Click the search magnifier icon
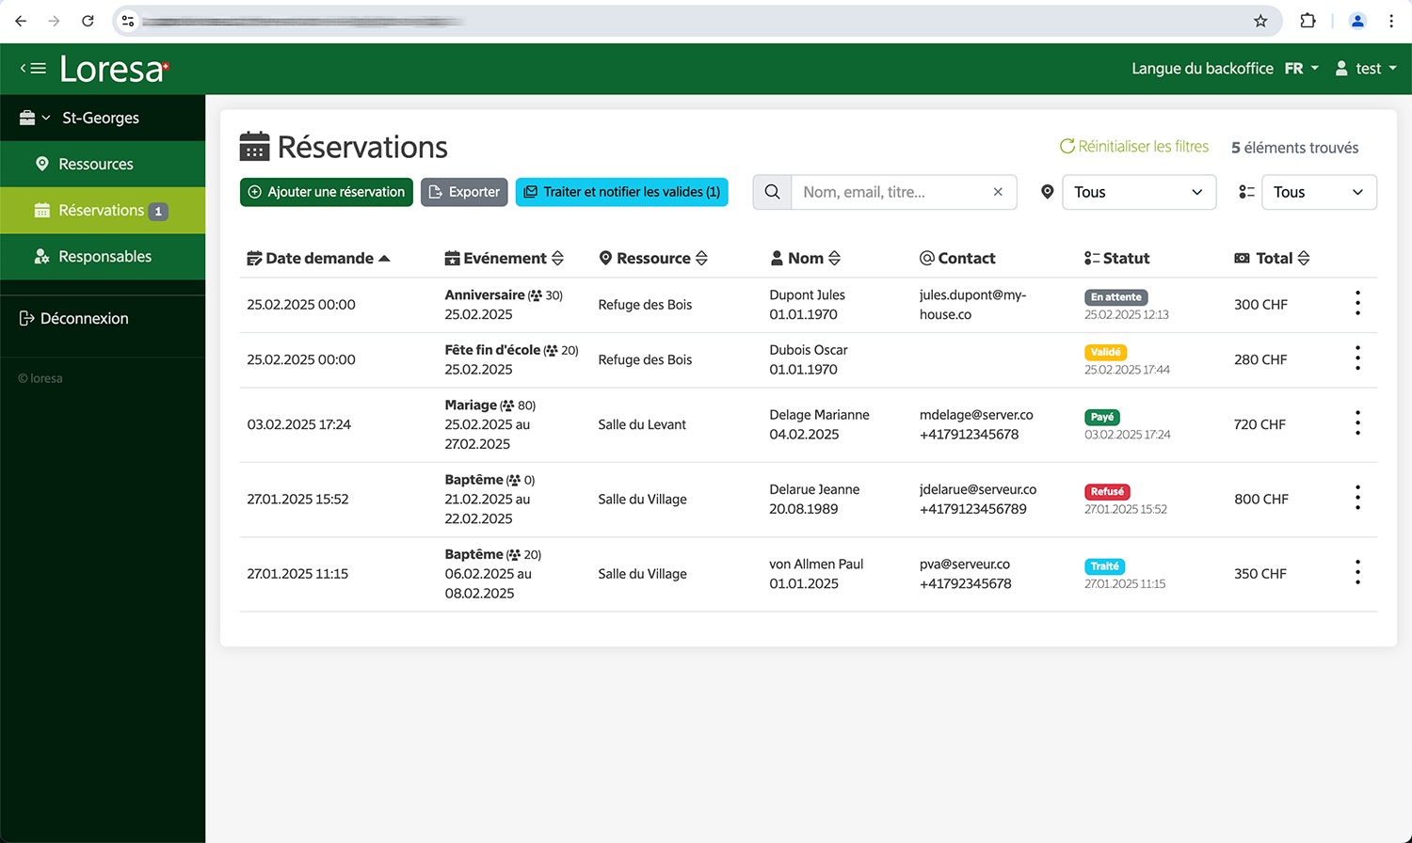 772,192
